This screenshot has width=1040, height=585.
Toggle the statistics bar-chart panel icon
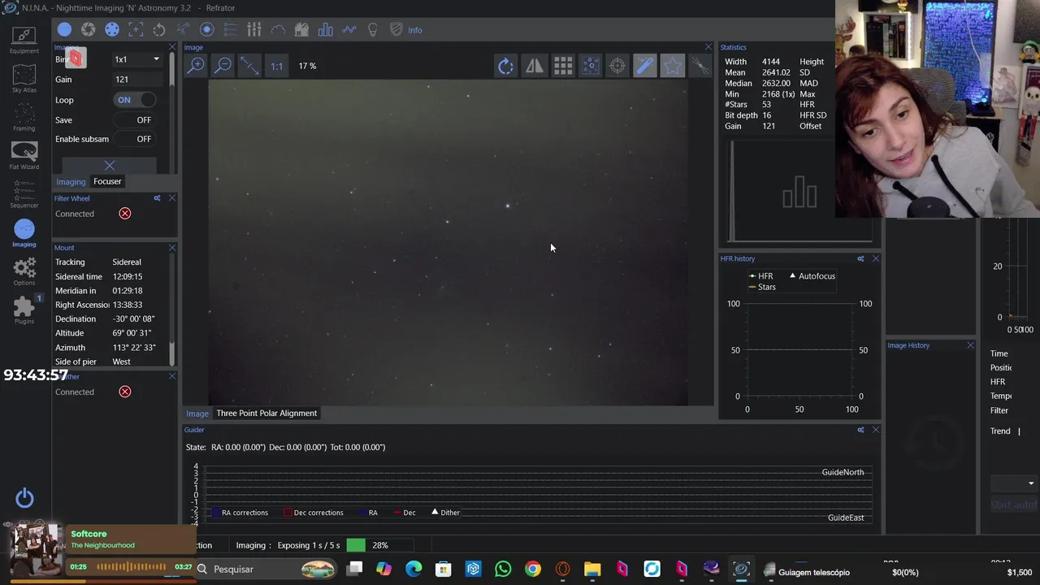click(x=325, y=30)
